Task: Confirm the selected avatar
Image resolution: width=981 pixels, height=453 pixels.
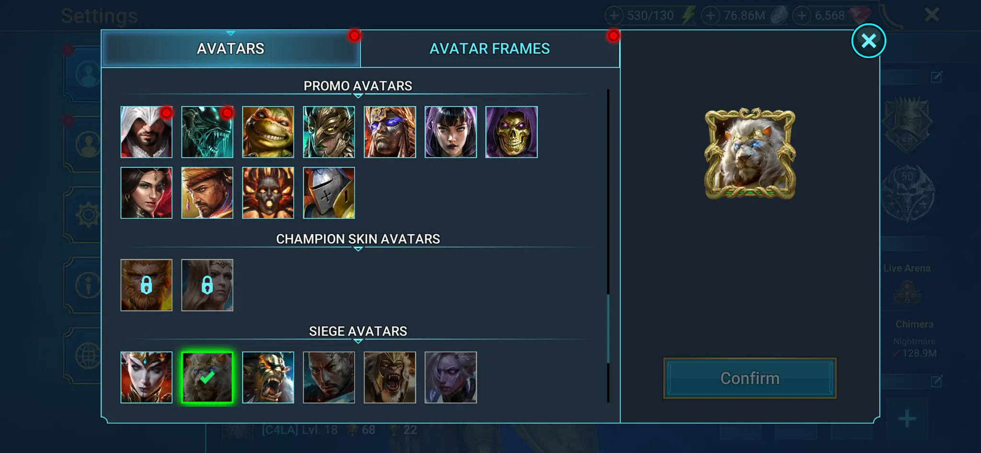Action: coord(750,378)
